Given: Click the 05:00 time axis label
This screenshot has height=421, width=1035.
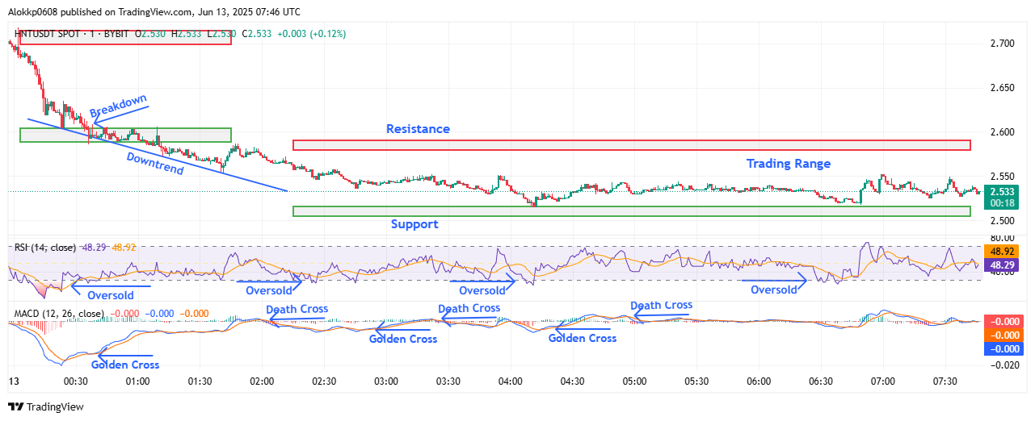Looking at the screenshot, I should click(x=635, y=381).
